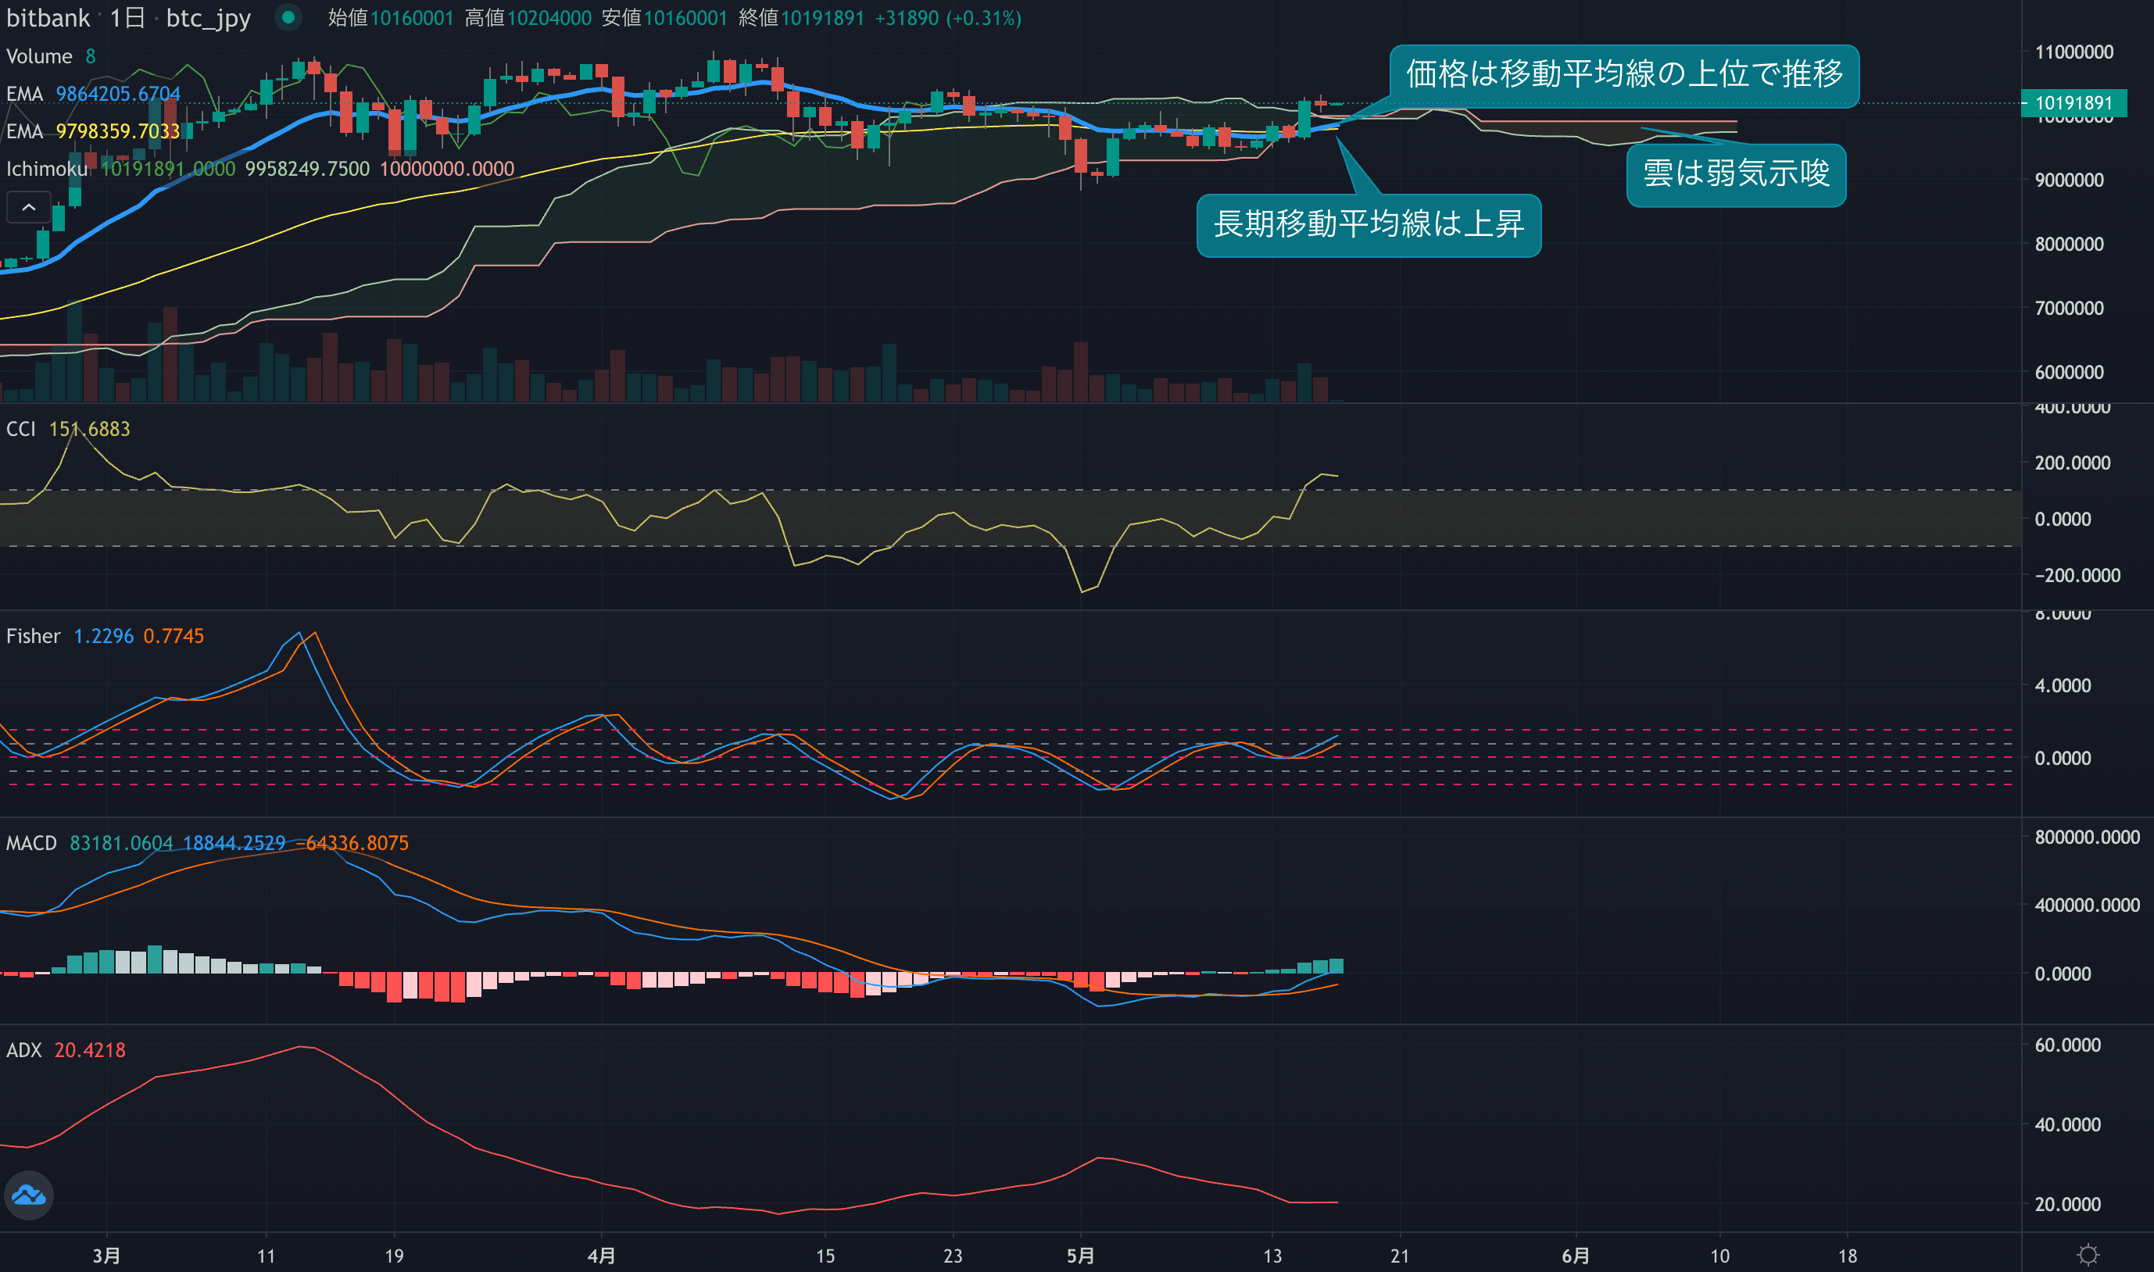Collapse the indicator legend with the chevron
Viewport: 2154px width, 1272px height.
coord(28,207)
